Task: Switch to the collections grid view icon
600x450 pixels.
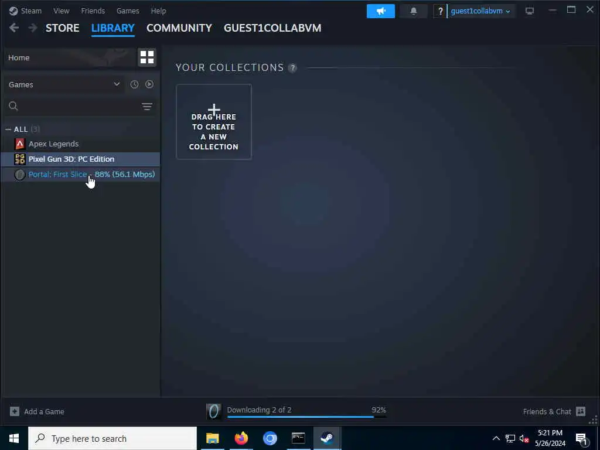Action: [147, 57]
